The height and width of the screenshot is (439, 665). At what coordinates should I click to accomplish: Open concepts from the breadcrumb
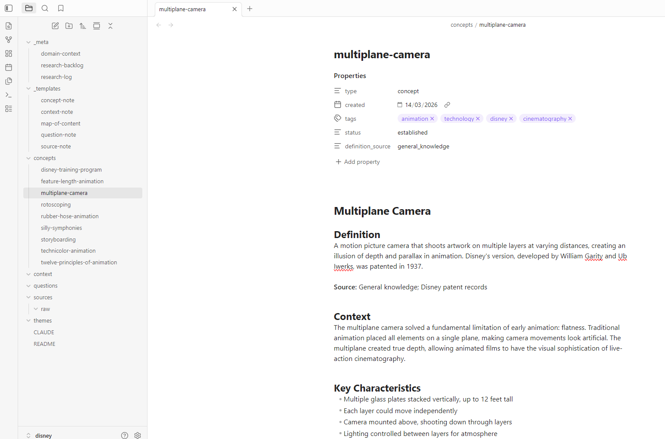point(461,25)
